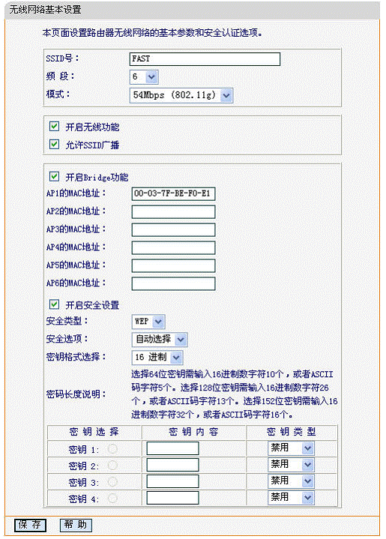The height and width of the screenshot is (539, 386).
Task: Open the 密钥 3 key type dropdown
Action: [291, 481]
